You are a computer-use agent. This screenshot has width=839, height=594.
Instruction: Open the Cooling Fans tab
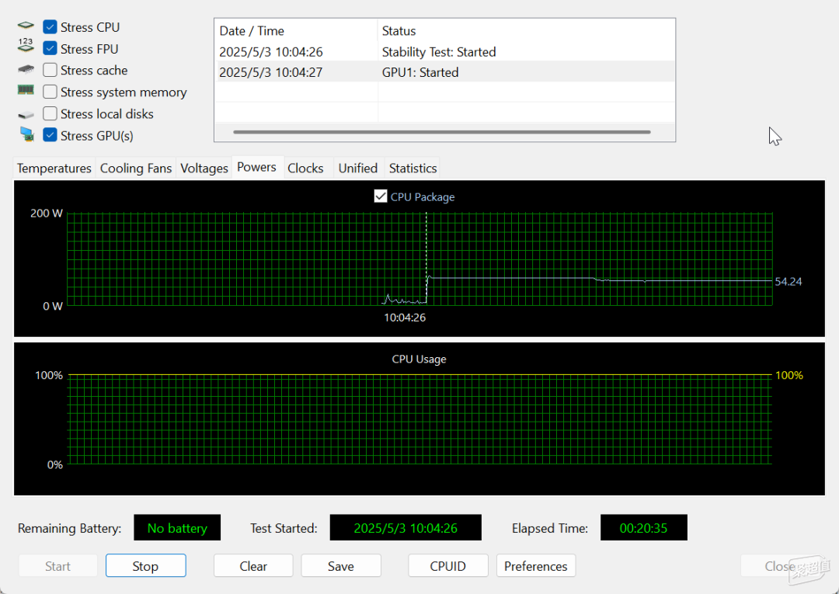tap(136, 168)
